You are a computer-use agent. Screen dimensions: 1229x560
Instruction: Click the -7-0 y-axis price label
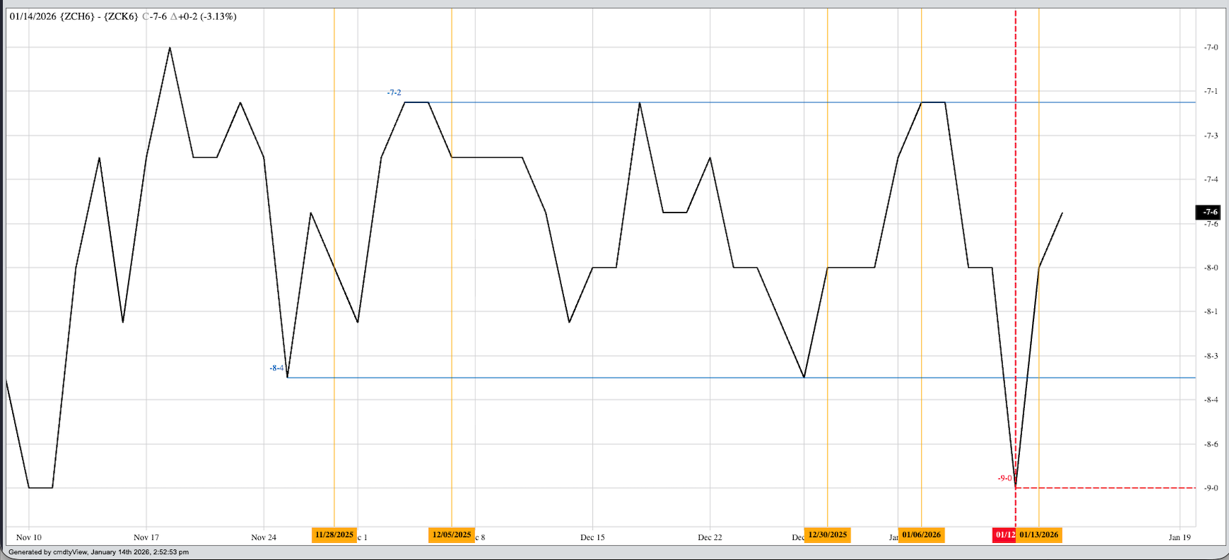[x=1211, y=48]
